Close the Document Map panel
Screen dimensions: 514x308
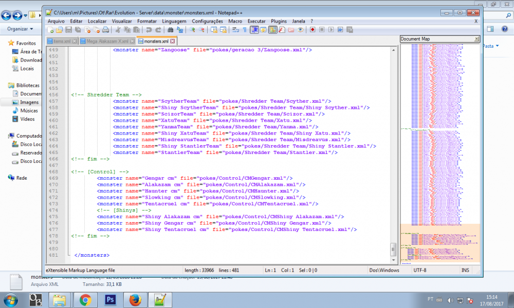476,39
